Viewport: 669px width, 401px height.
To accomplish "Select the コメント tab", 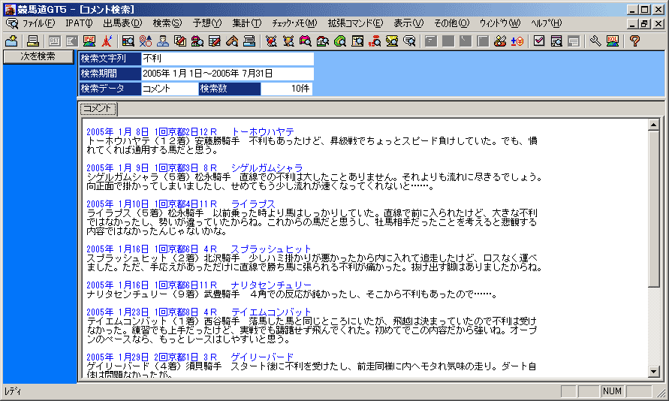I will 98,109.
